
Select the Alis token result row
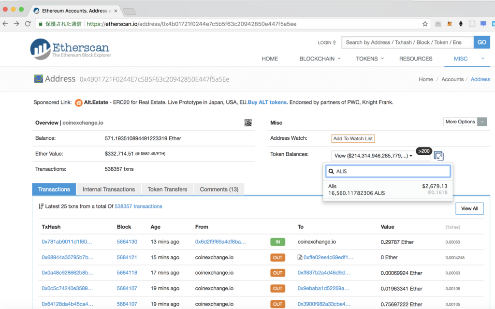pyautogui.click(x=388, y=190)
